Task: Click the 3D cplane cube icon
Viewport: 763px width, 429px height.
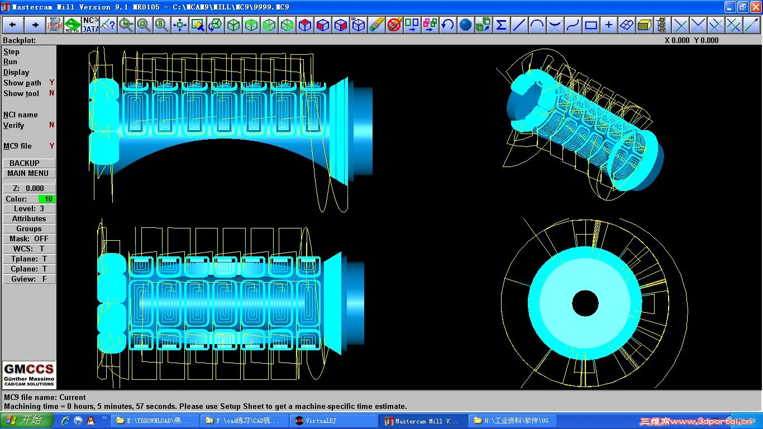Action: pyautogui.click(x=359, y=25)
